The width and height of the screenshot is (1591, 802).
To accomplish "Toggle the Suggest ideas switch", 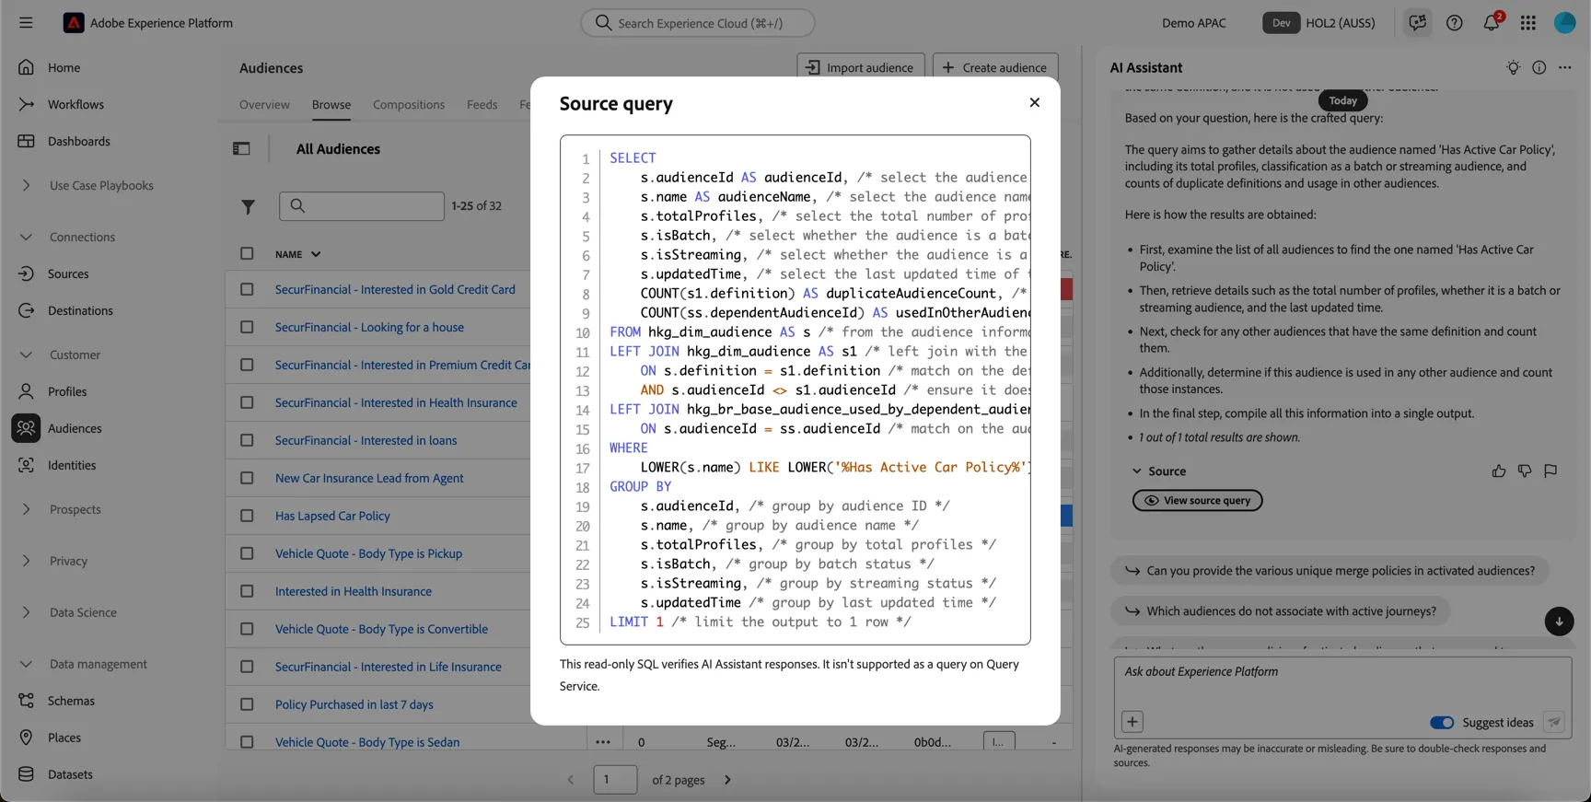I will pos(1442,723).
